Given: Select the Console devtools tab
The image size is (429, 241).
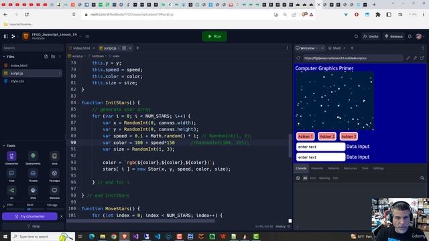Looking at the screenshot, I should [301, 168].
